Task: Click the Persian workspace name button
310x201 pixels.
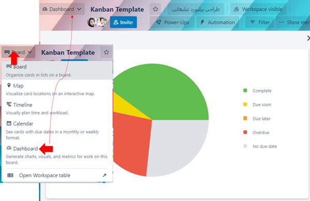Action: [196, 9]
